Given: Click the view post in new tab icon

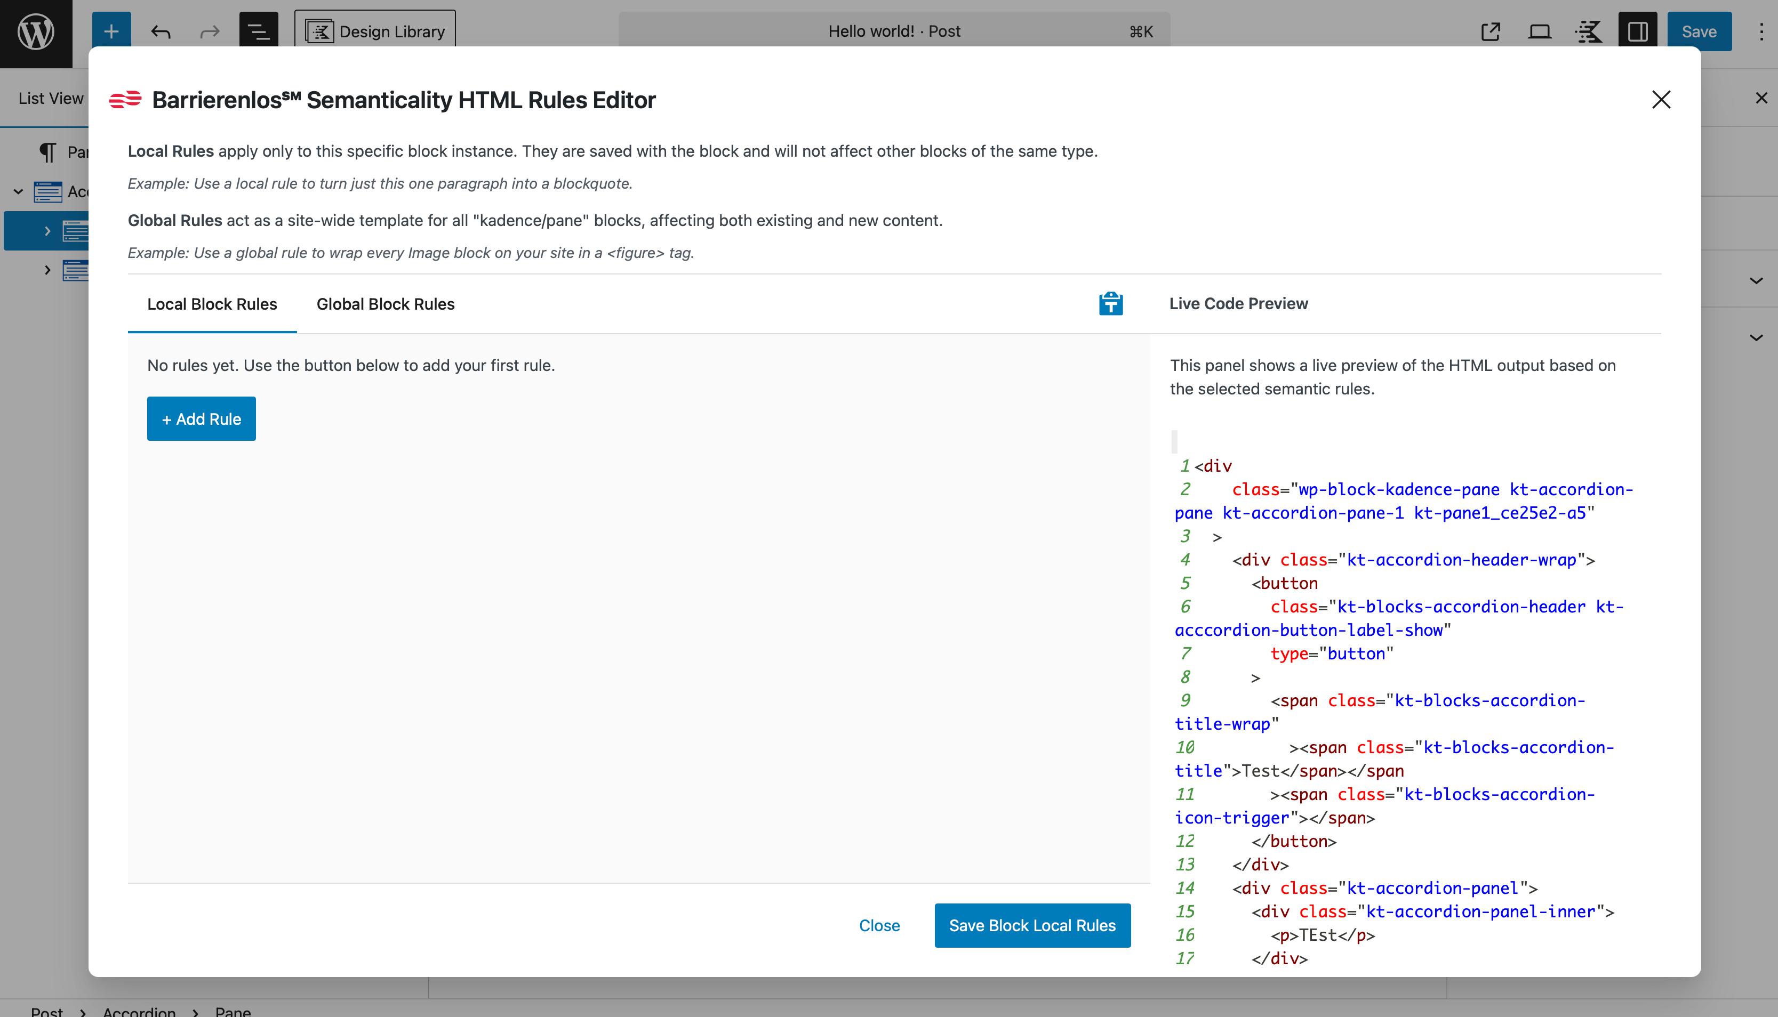Looking at the screenshot, I should pos(1492,31).
